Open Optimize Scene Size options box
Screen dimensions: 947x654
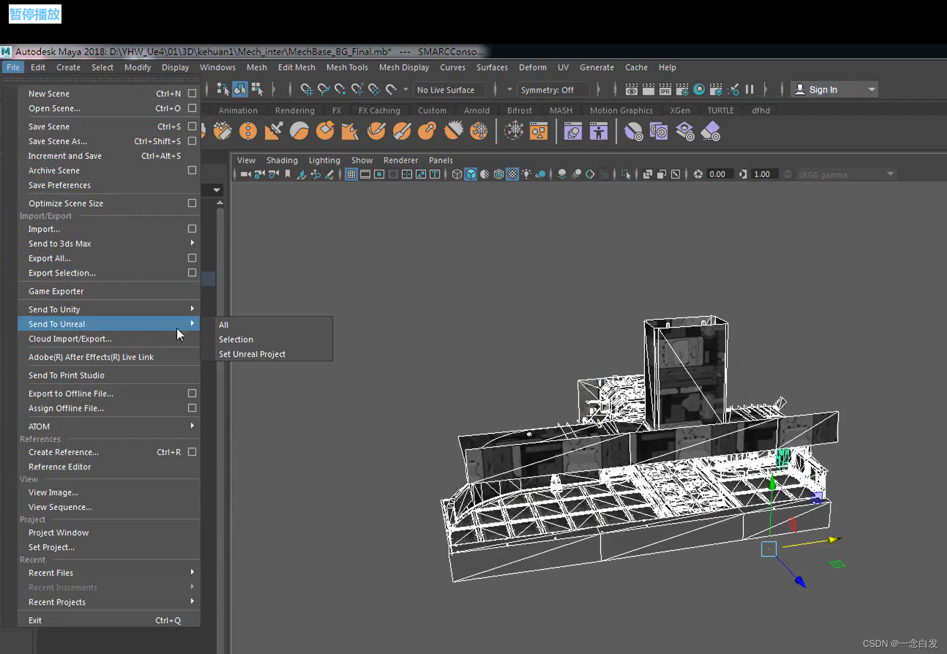(x=192, y=203)
